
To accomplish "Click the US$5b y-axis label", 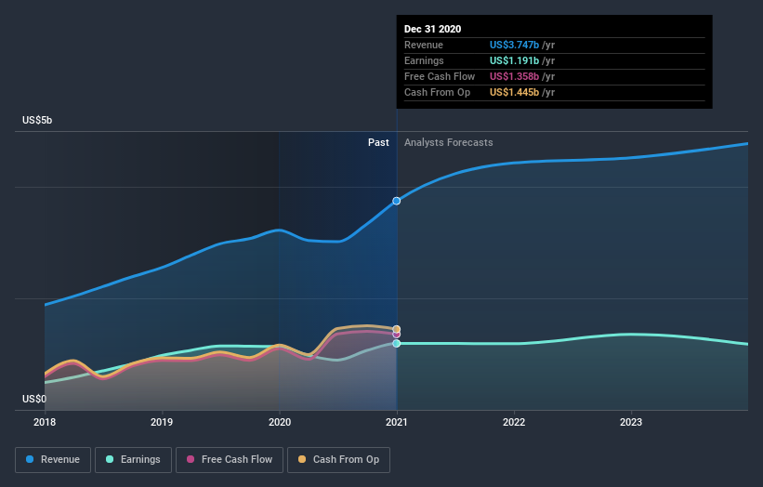I will 37,120.
